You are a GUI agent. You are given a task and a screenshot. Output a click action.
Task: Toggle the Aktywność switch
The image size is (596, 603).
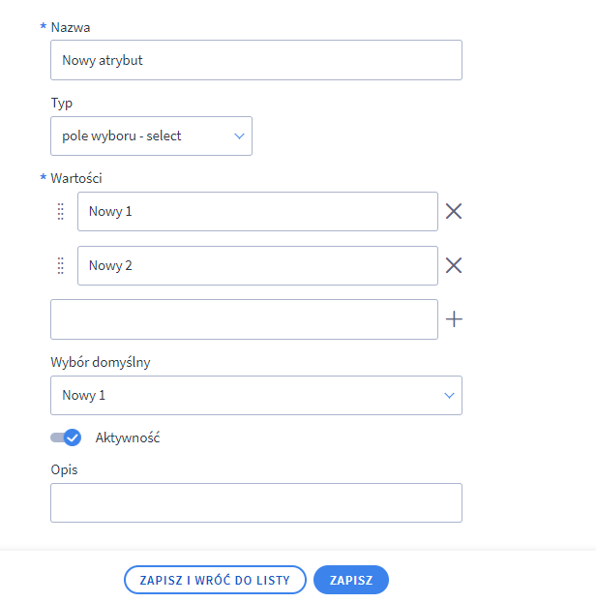[x=66, y=437]
